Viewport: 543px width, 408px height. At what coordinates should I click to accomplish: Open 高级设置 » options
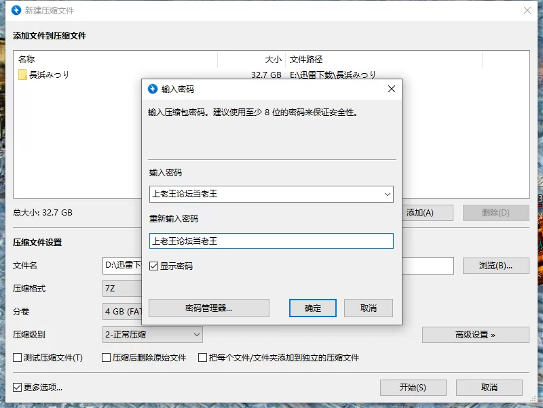(x=476, y=335)
